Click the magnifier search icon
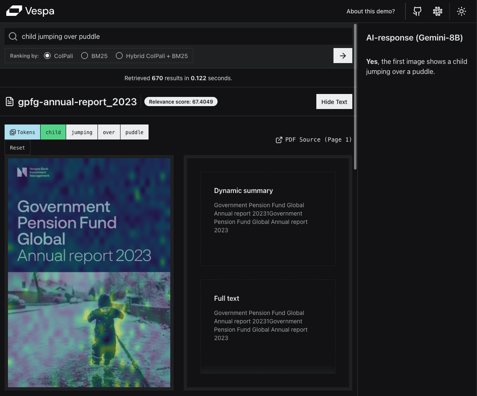Screen dimensions: 477x396 (13, 36)
